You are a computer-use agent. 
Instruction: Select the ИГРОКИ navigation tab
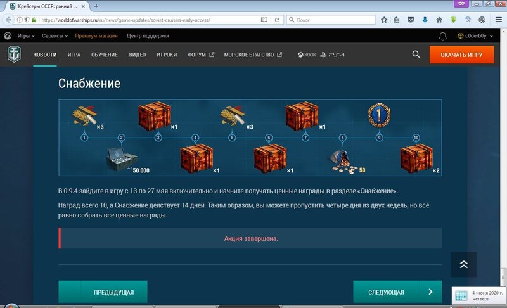coord(167,55)
